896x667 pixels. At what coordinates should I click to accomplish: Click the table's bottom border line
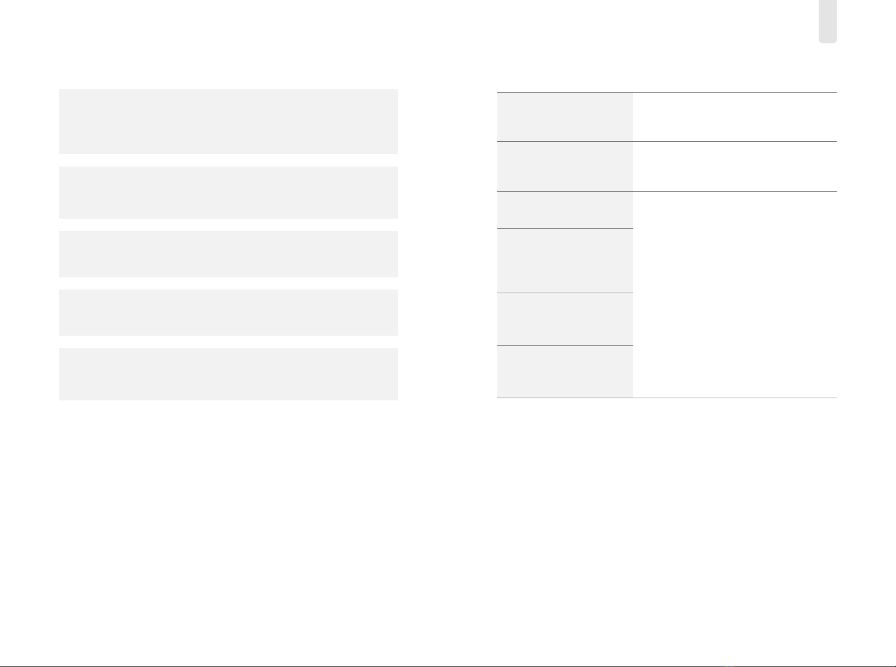pyautogui.click(x=667, y=398)
